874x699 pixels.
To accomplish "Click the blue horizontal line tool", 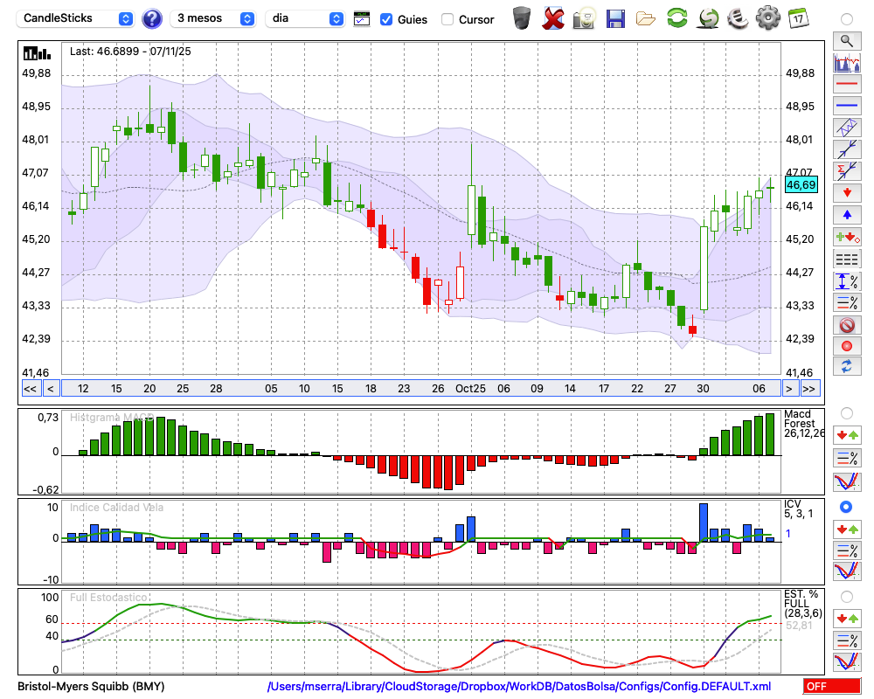I will click(x=846, y=106).
